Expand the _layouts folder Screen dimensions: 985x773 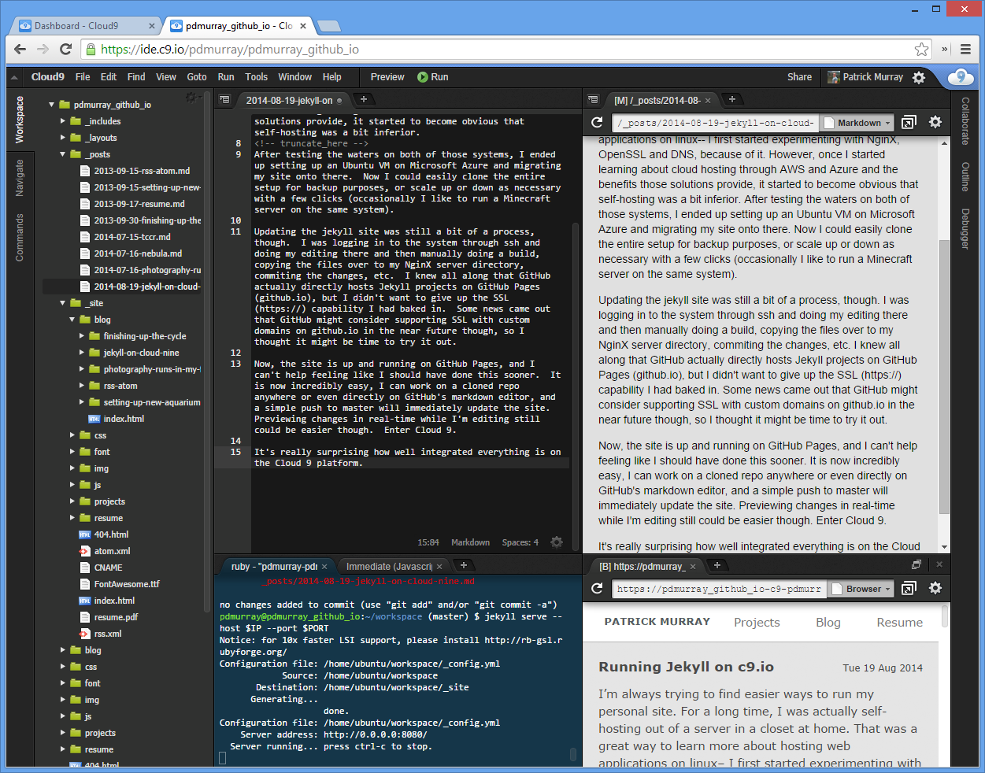[63, 138]
